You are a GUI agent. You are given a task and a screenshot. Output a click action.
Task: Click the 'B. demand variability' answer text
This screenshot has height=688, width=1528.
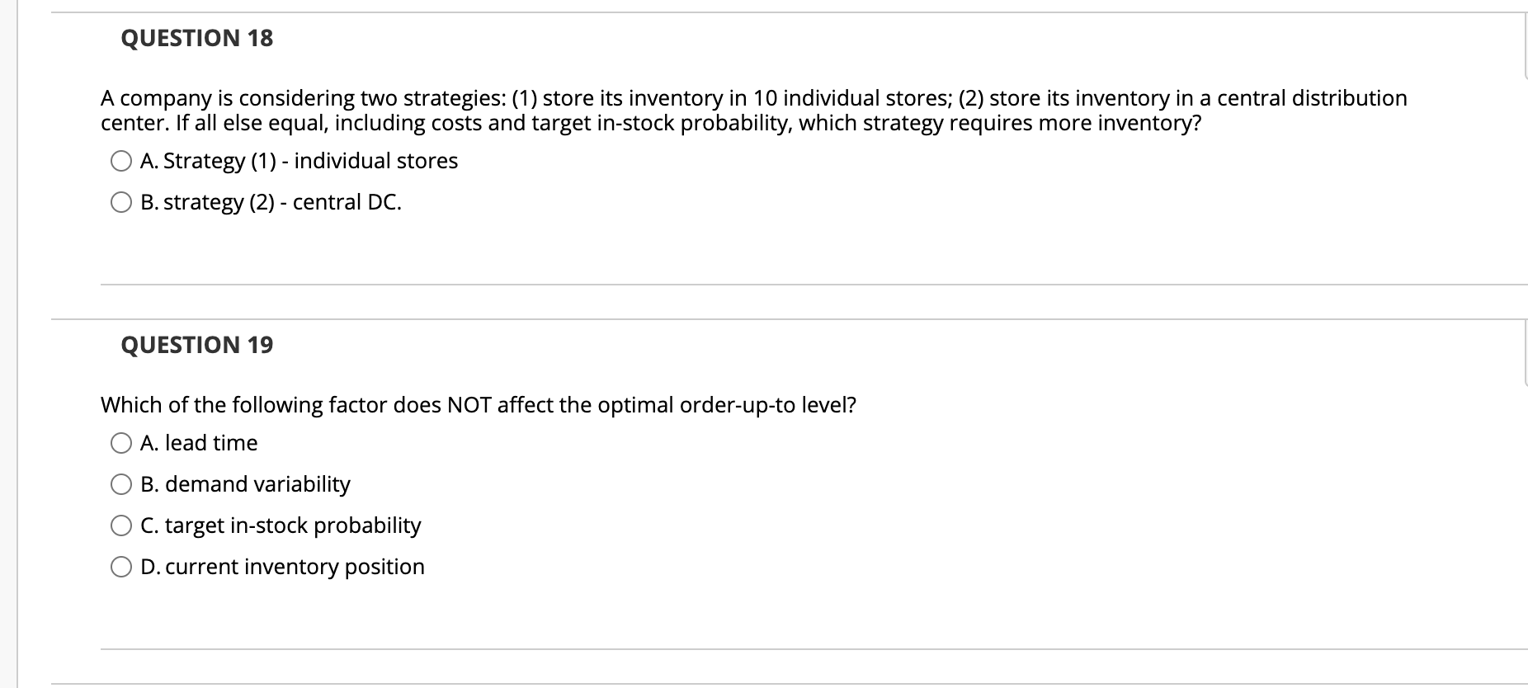point(245,484)
